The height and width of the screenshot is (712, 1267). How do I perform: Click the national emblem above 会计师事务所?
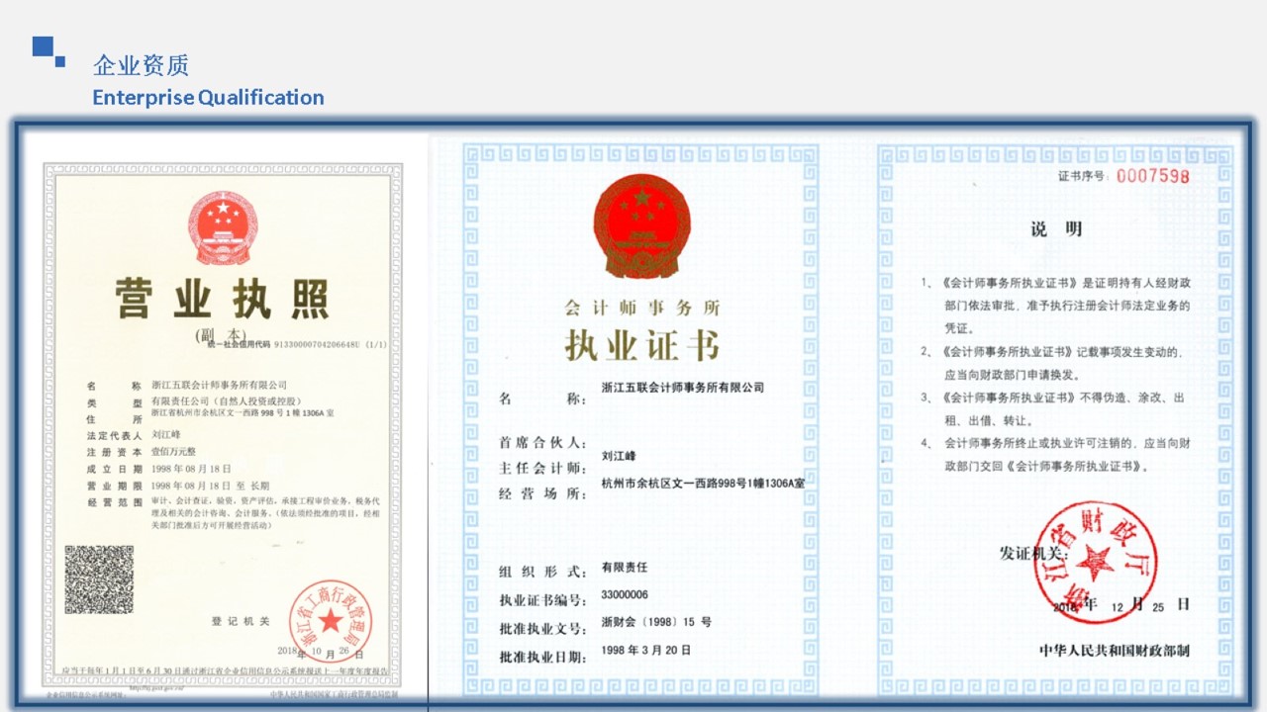pyautogui.click(x=641, y=226)
